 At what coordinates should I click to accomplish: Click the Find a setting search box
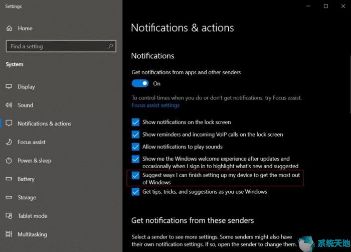(61, 46)
